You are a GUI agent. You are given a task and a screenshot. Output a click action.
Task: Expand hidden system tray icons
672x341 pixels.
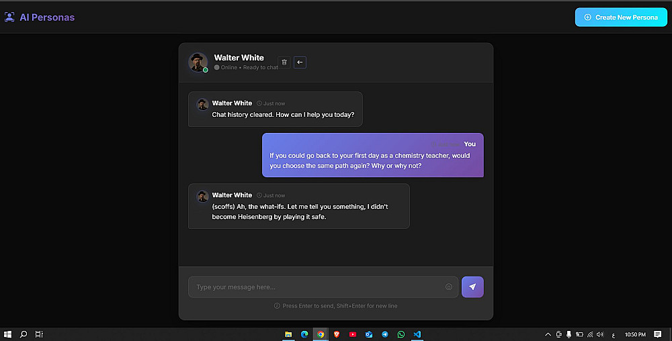[548, 334]
